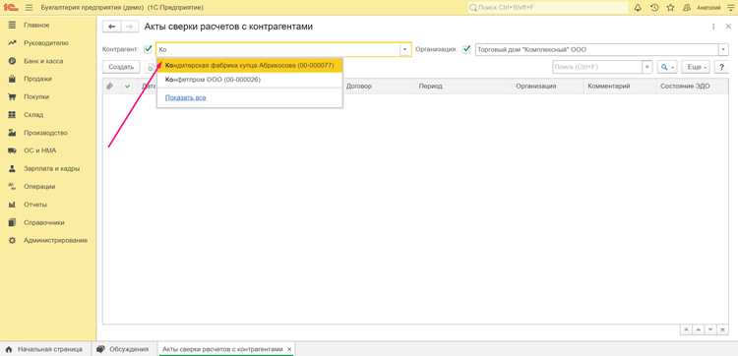Viewport: 738px width, 356px height.
Task: Select Конфетпром ООО suggestion
Action: click(250, 80)
